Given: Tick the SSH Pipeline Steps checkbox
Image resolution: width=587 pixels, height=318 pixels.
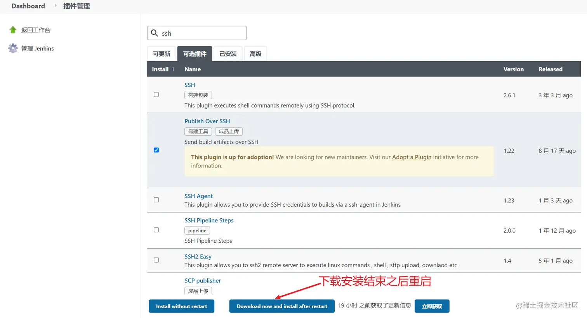Looking at the screenshot, I should click(x=156, y=230).
